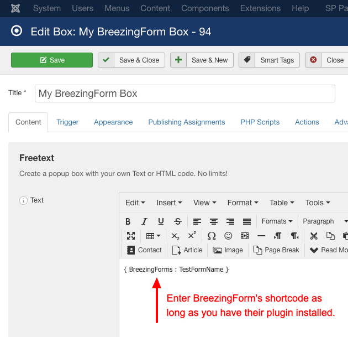Open the System menu

click(47, 8)
